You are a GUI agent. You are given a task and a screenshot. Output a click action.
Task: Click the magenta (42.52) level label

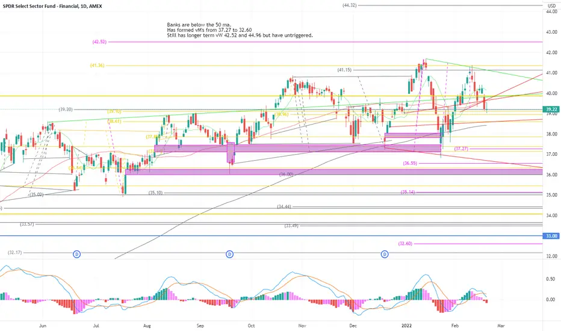[99, 42]
